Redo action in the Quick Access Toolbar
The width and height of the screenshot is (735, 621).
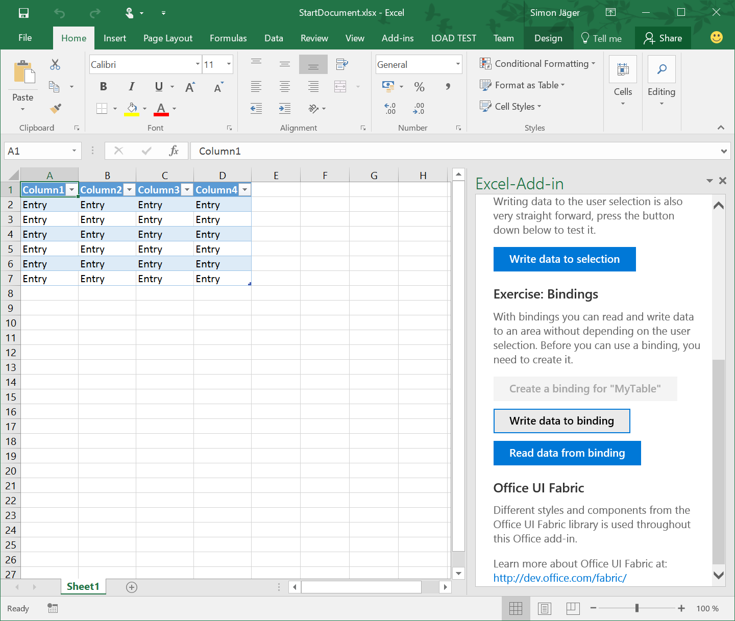click(95, 13)
